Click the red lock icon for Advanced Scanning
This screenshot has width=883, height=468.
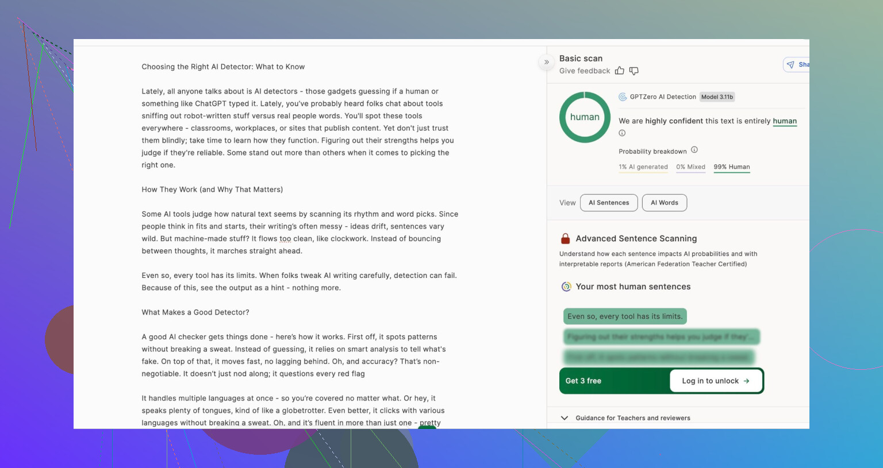(565, 239)
